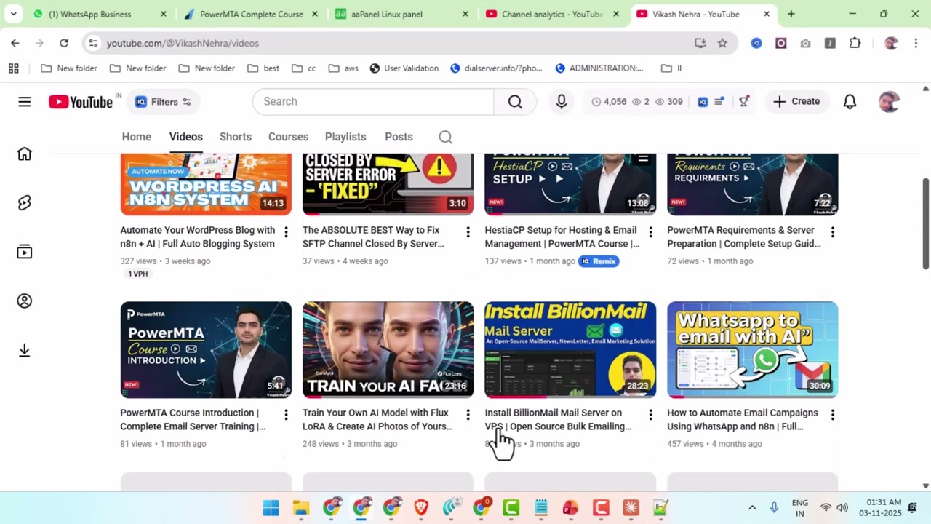
Task: Bookmark this page with star icon
Action: tap(722, 43)
